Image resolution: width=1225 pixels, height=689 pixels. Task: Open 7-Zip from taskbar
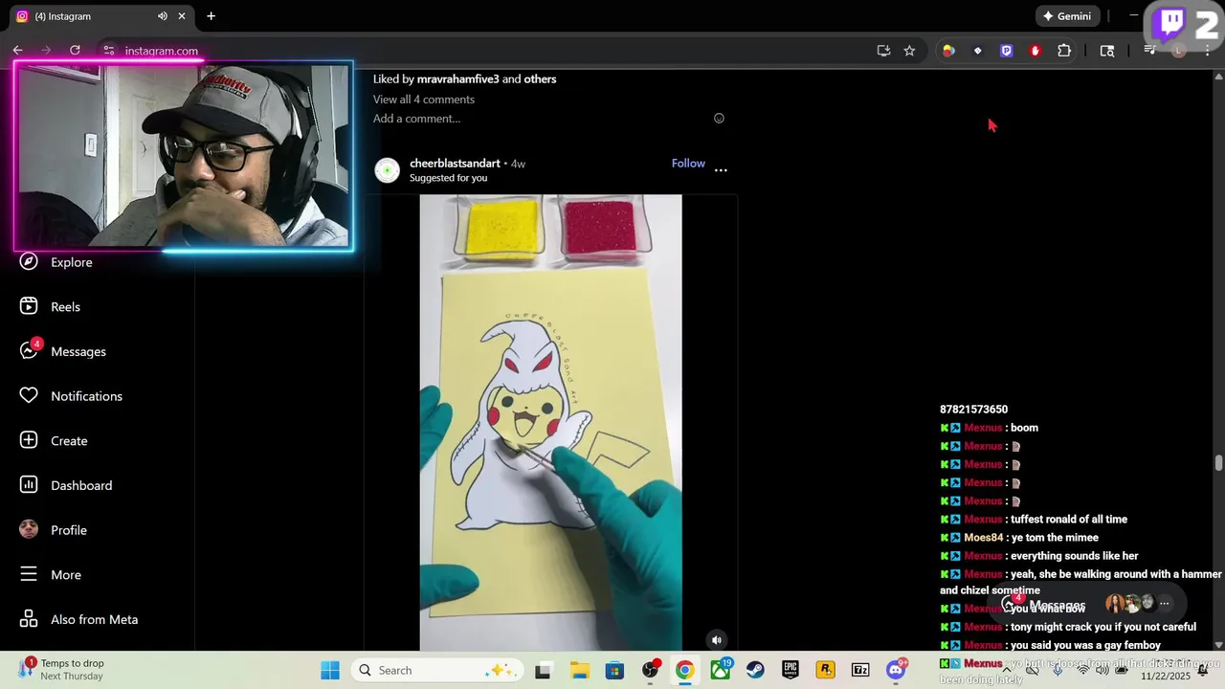(860, 670)
